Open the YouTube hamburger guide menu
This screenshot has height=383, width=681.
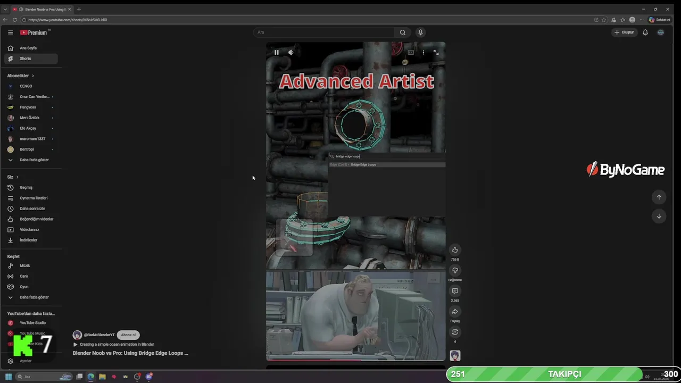pyautogui.click(x=10, y=32)
